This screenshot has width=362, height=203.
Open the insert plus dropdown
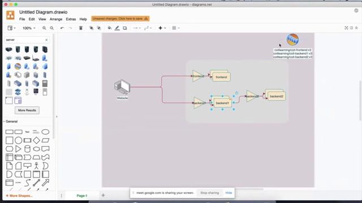pos(162,28)
